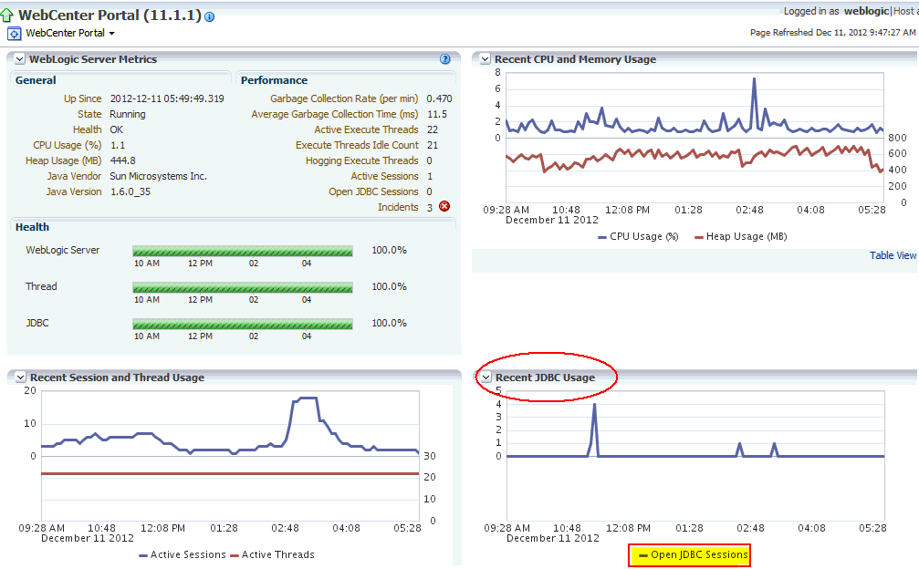
Task: Click the JDBC 100.0% health value
Action: (389, 323)
